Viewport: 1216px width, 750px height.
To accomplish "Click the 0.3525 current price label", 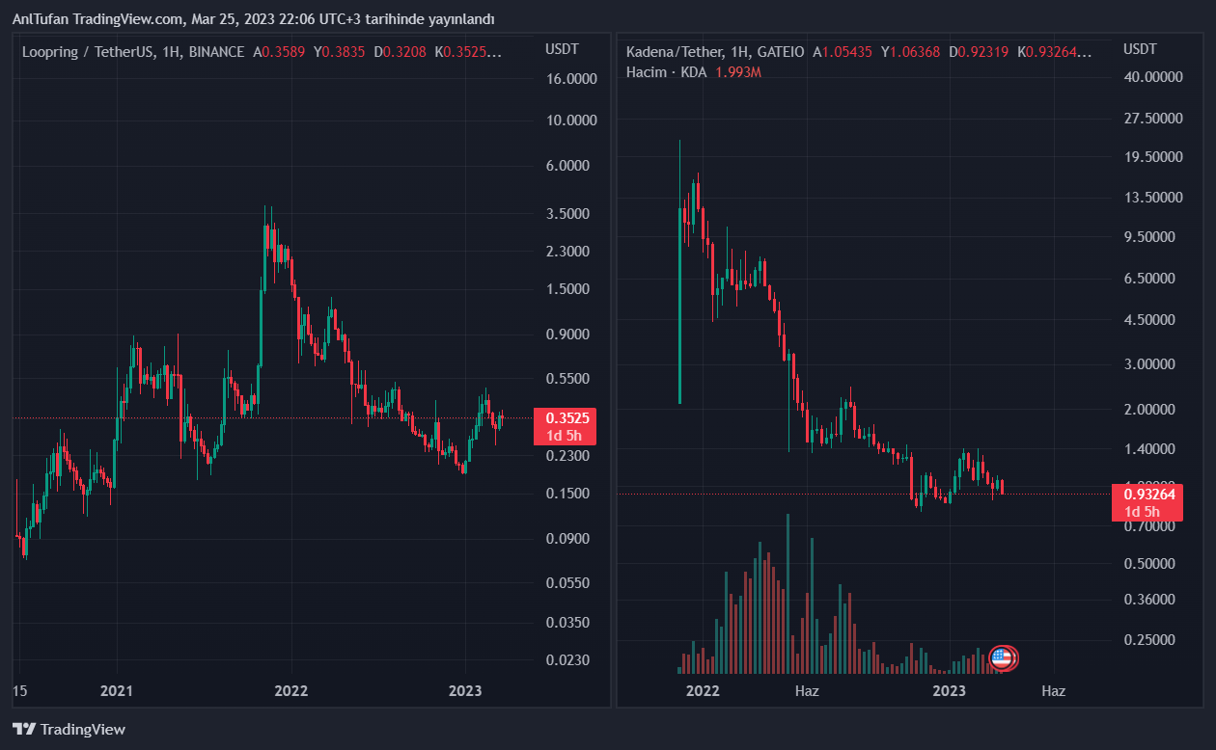I will (567, 418).
